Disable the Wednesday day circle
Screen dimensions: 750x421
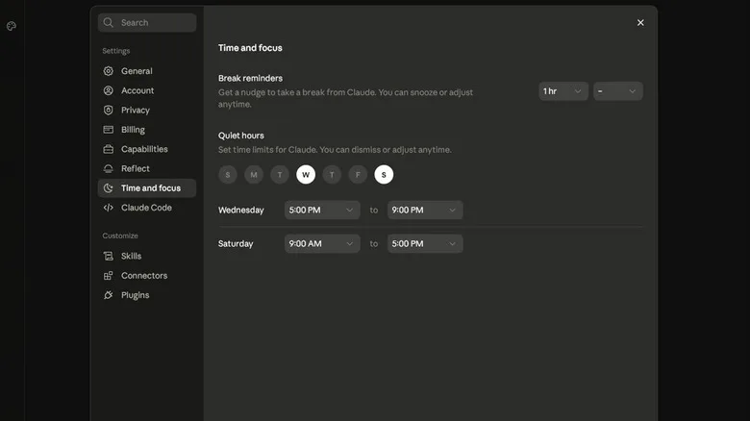click(306, 175)
